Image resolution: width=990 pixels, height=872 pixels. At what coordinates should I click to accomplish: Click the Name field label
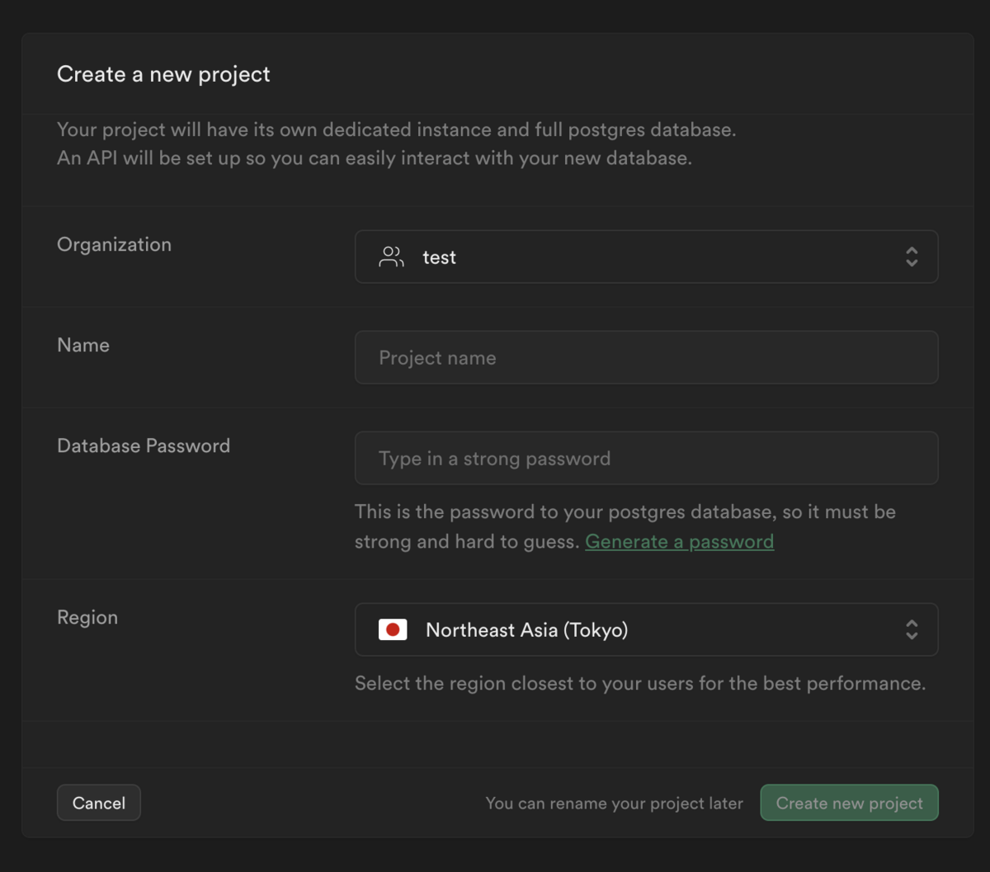tap(83, 345)
